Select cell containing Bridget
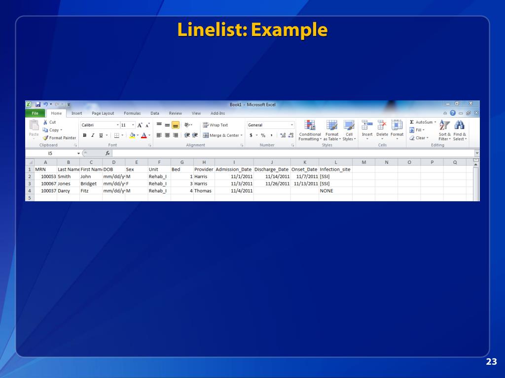The image size is (505, 378). coord(91,184)
